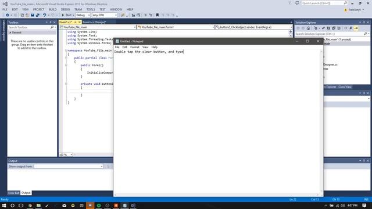
Task: Switch to the Error List tab
Action: (14, 193)
